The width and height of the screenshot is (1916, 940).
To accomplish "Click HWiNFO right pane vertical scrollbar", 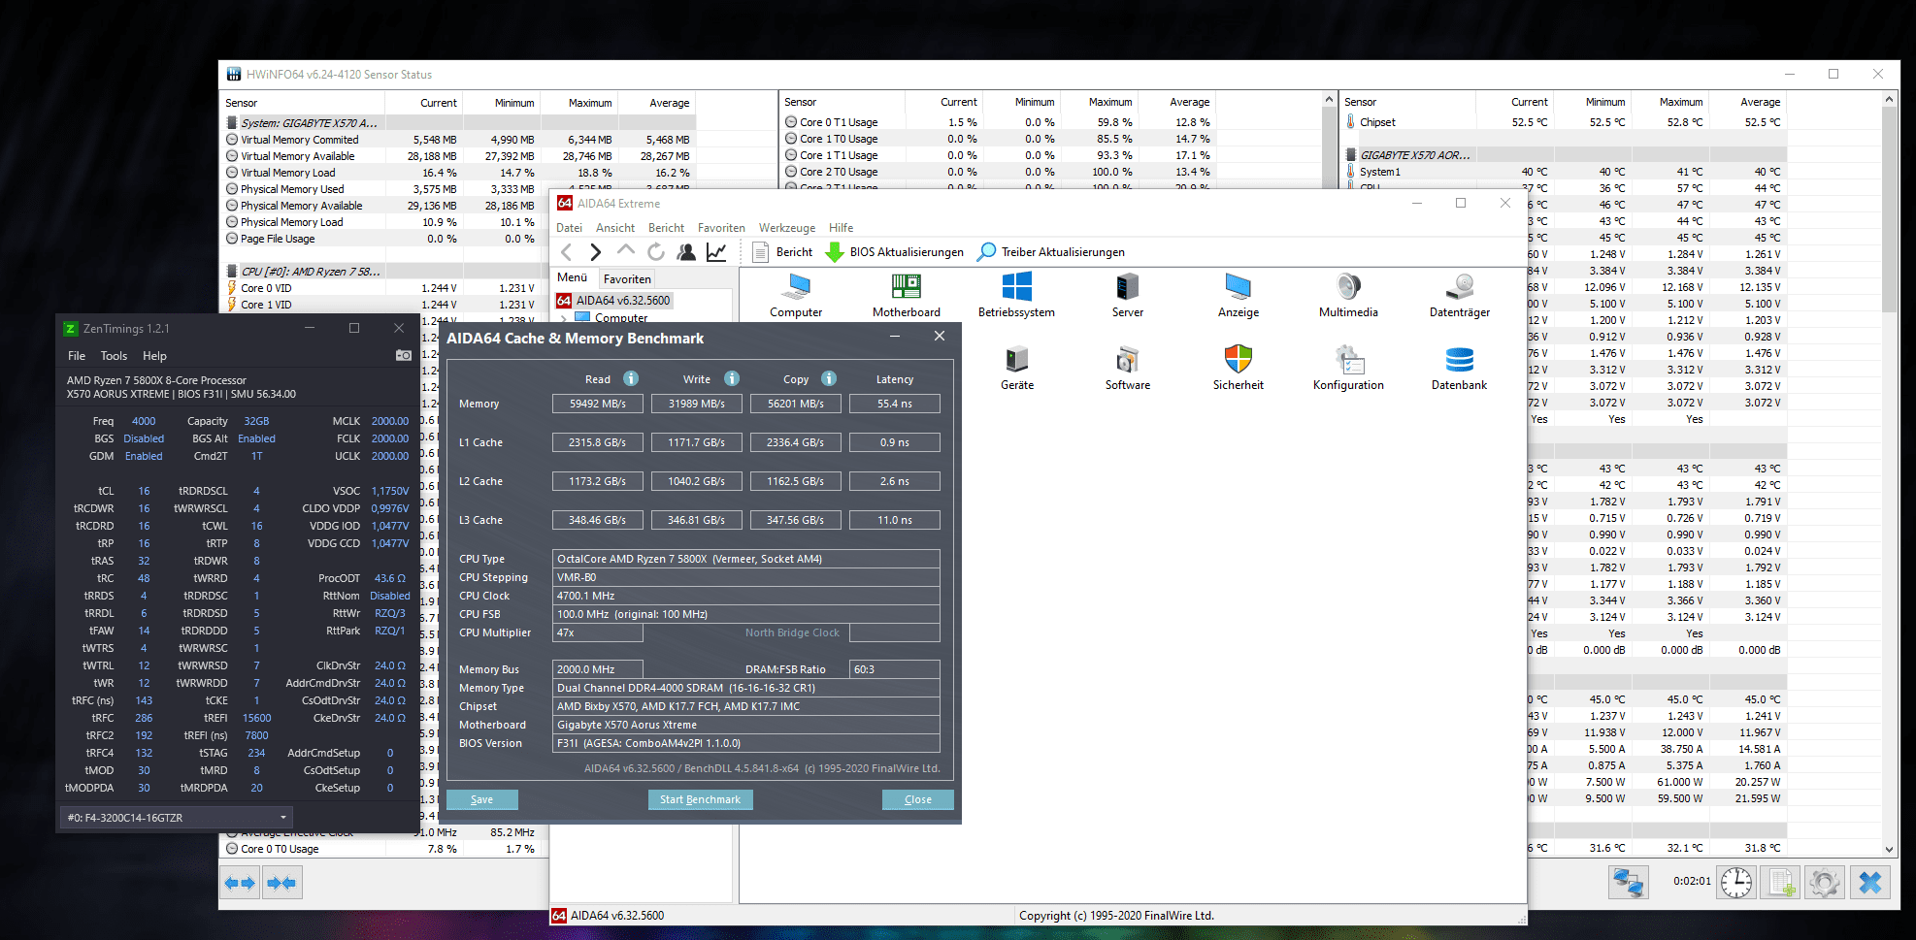I will 1889,209.
